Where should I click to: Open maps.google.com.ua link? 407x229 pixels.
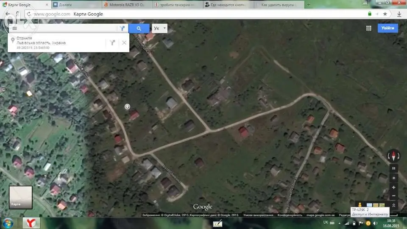coord(321,215)
